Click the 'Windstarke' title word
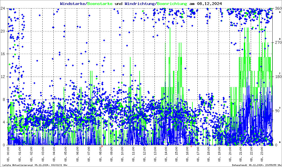Viewport: 282px width, 167px height. tap(73, 4)
